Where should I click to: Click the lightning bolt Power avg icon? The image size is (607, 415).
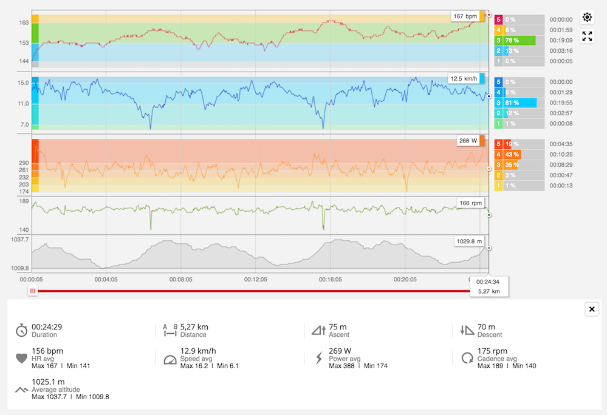[318, 358]
